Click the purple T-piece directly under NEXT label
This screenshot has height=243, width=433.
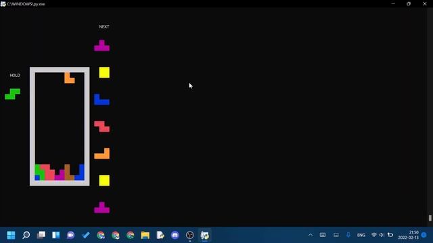(x=102, y=46)
